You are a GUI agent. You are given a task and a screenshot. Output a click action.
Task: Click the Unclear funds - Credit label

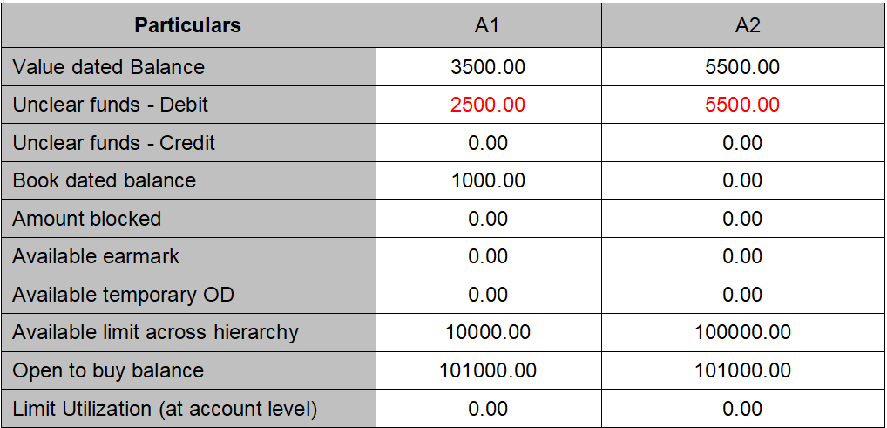(113, 143)
